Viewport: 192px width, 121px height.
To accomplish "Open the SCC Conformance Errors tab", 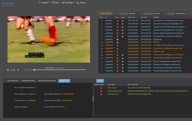I will (47, 81).
